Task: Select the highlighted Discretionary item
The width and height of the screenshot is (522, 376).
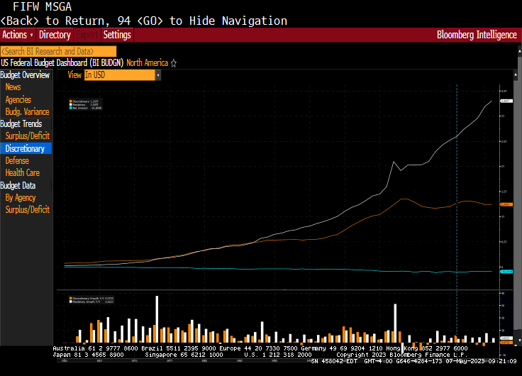Action: [x=25, y=148]
